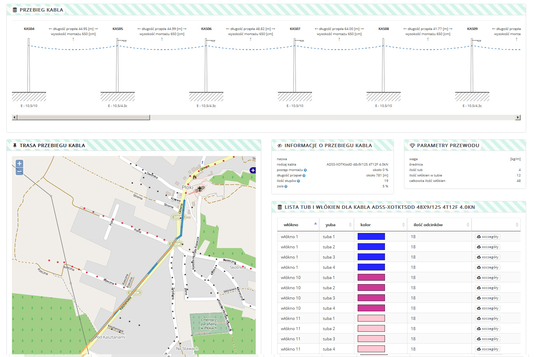
Task: Click the church marker in Płoki
Action: [x=200, y=188]
